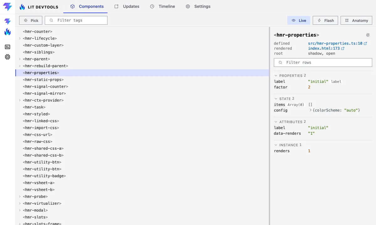376x225 pixels.
Task: Expand the hmr-modal tree node
Action: [x=20, y=210]
